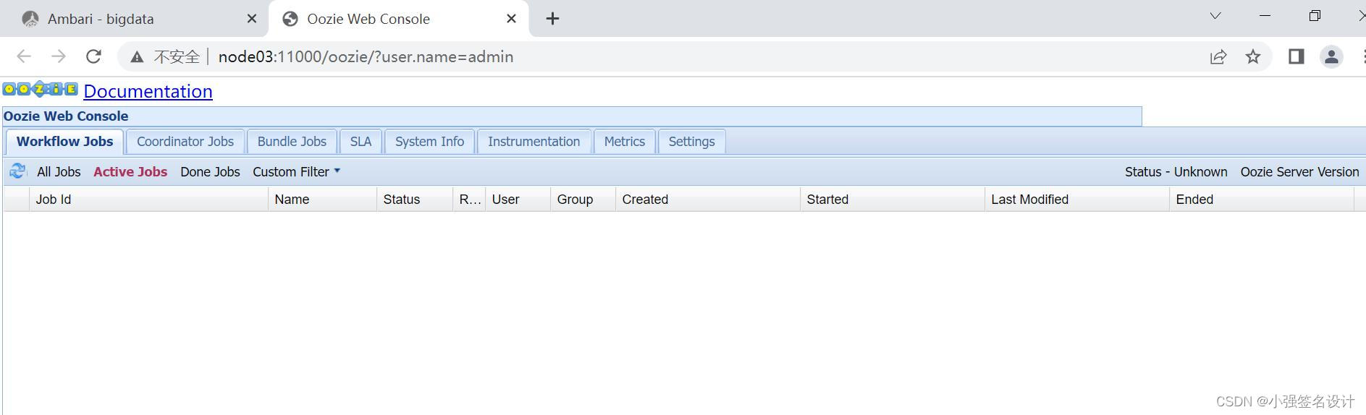The width and height of the screenshot is (1366, 415).
Task: Sort by the R… column header
Action: coord(469,200)
